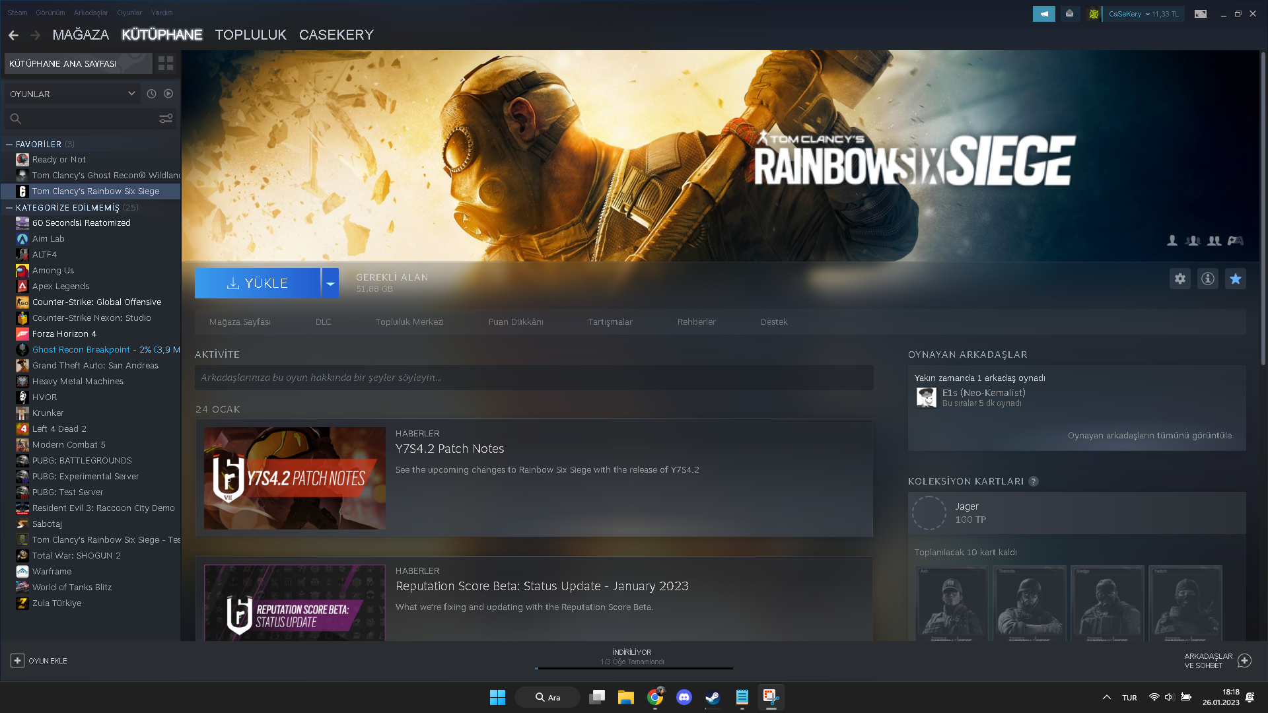This screenshot has width=1268, height=713.
Task: Open the Destek link
Action: (x=774, y=322)
